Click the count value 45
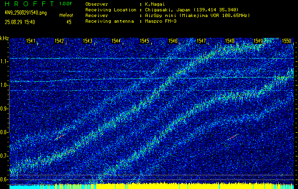The height and width of the screenshot is (189, 298). pos(69,22)
